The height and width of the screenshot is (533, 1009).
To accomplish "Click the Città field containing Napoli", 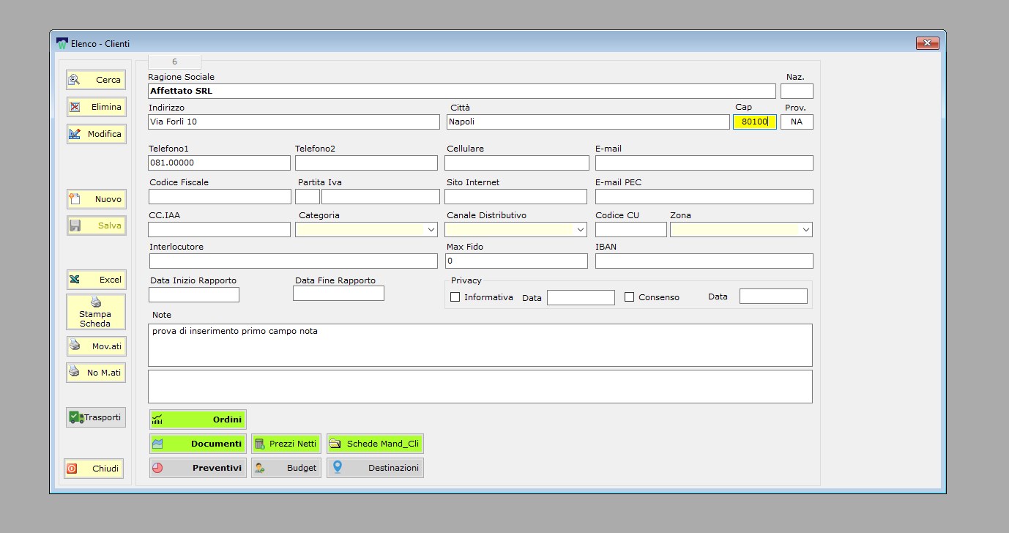I will point(588,122).
